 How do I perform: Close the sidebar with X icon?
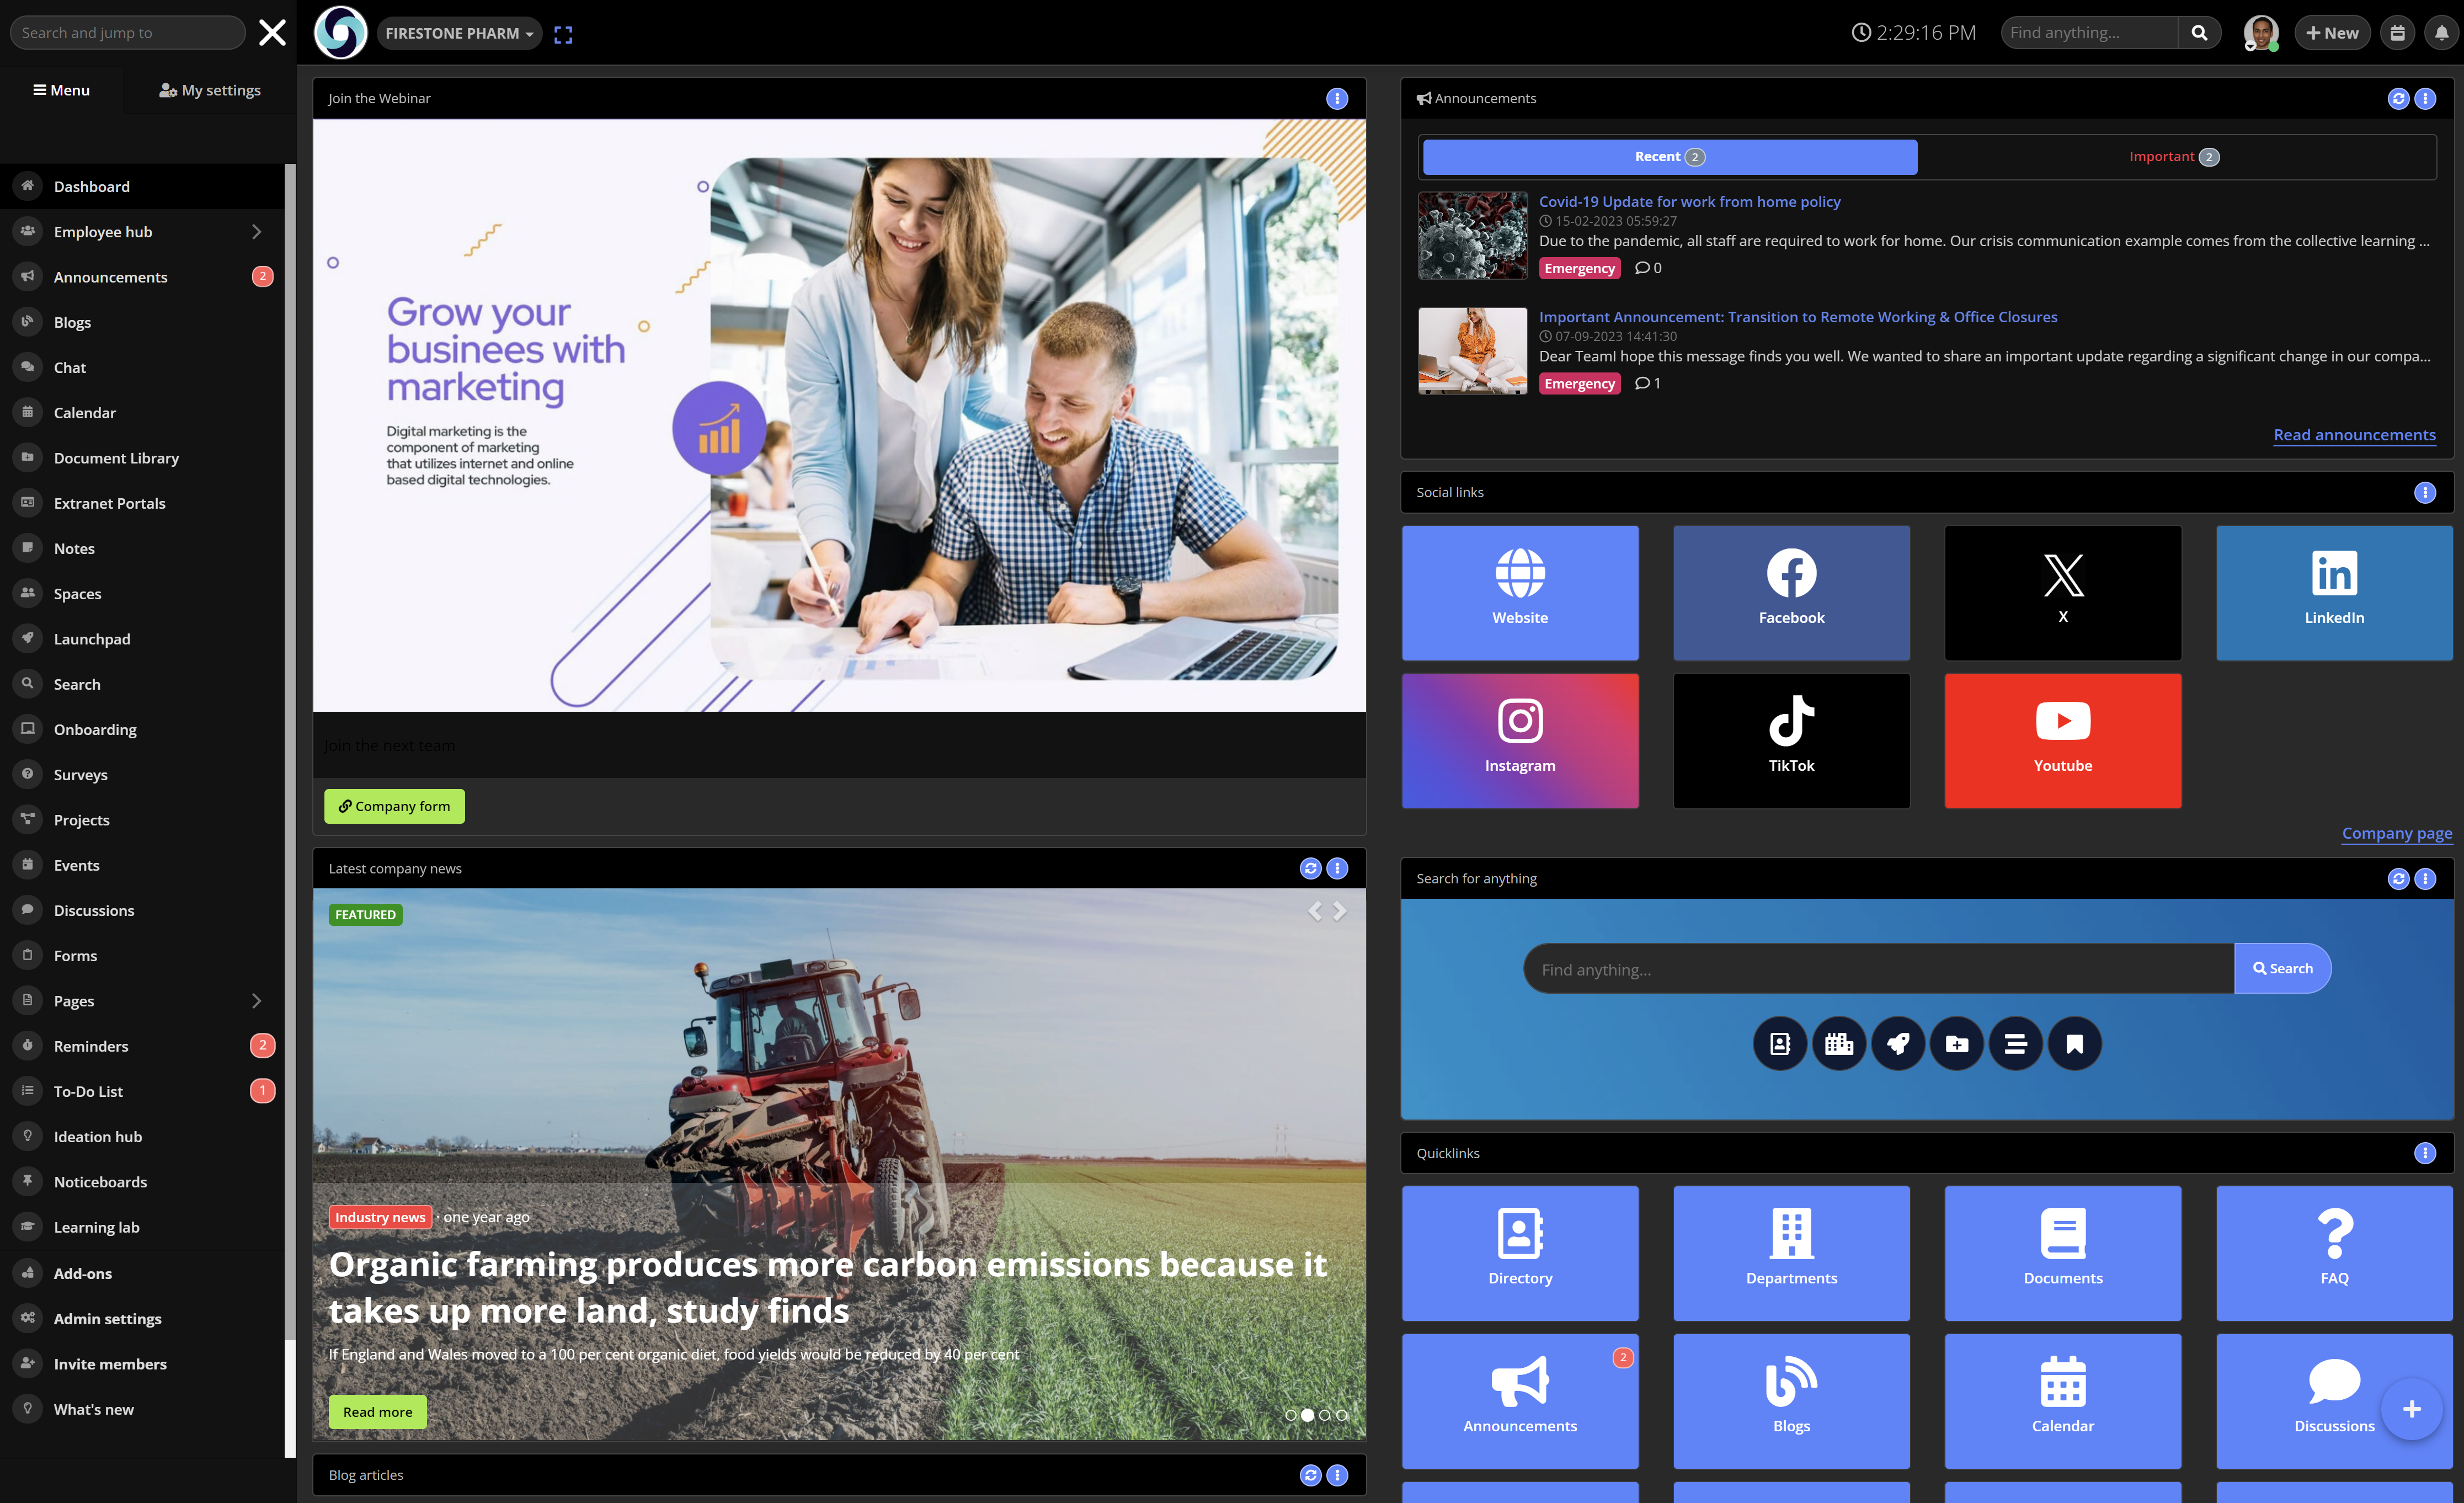272,33
